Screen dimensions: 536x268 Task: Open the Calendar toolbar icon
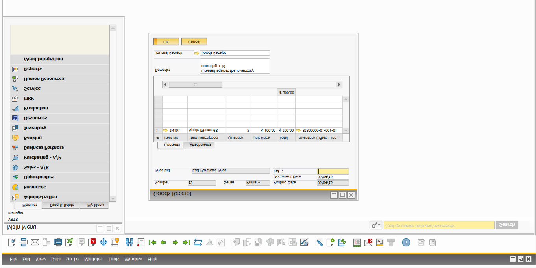click(380, 242)
